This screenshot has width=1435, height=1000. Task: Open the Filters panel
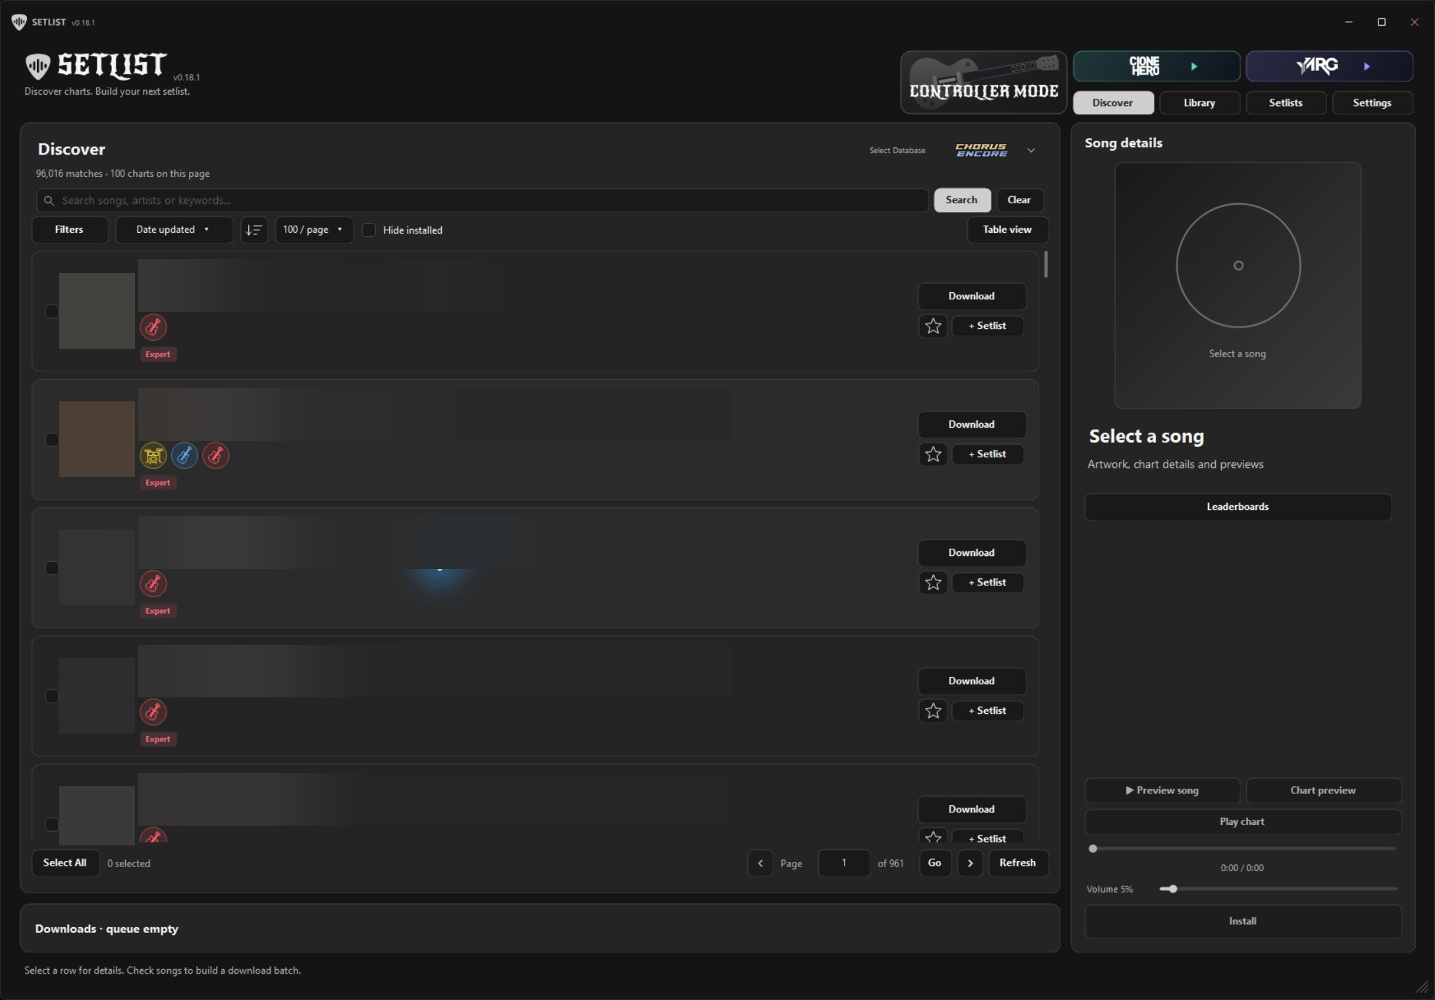(x=69, y=230)
